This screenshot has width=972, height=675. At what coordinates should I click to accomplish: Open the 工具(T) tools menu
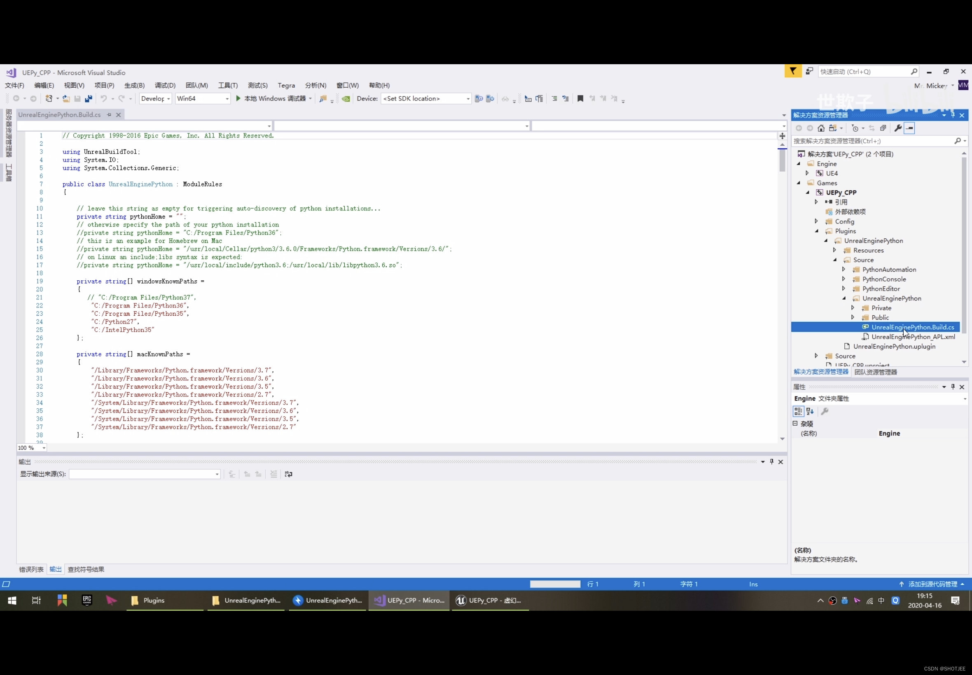point(228,86)
